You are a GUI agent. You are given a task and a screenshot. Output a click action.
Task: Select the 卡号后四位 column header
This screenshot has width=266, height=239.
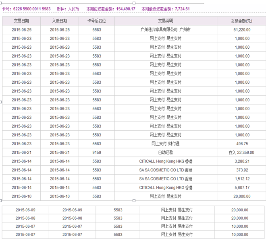97,21
